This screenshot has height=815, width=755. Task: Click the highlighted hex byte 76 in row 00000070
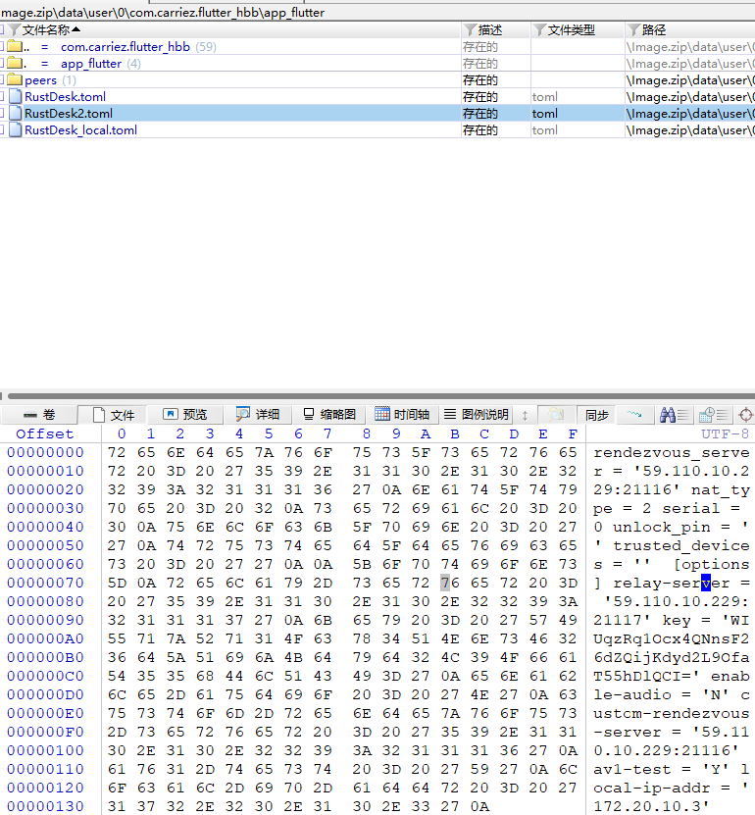click(x=450, y=583)
